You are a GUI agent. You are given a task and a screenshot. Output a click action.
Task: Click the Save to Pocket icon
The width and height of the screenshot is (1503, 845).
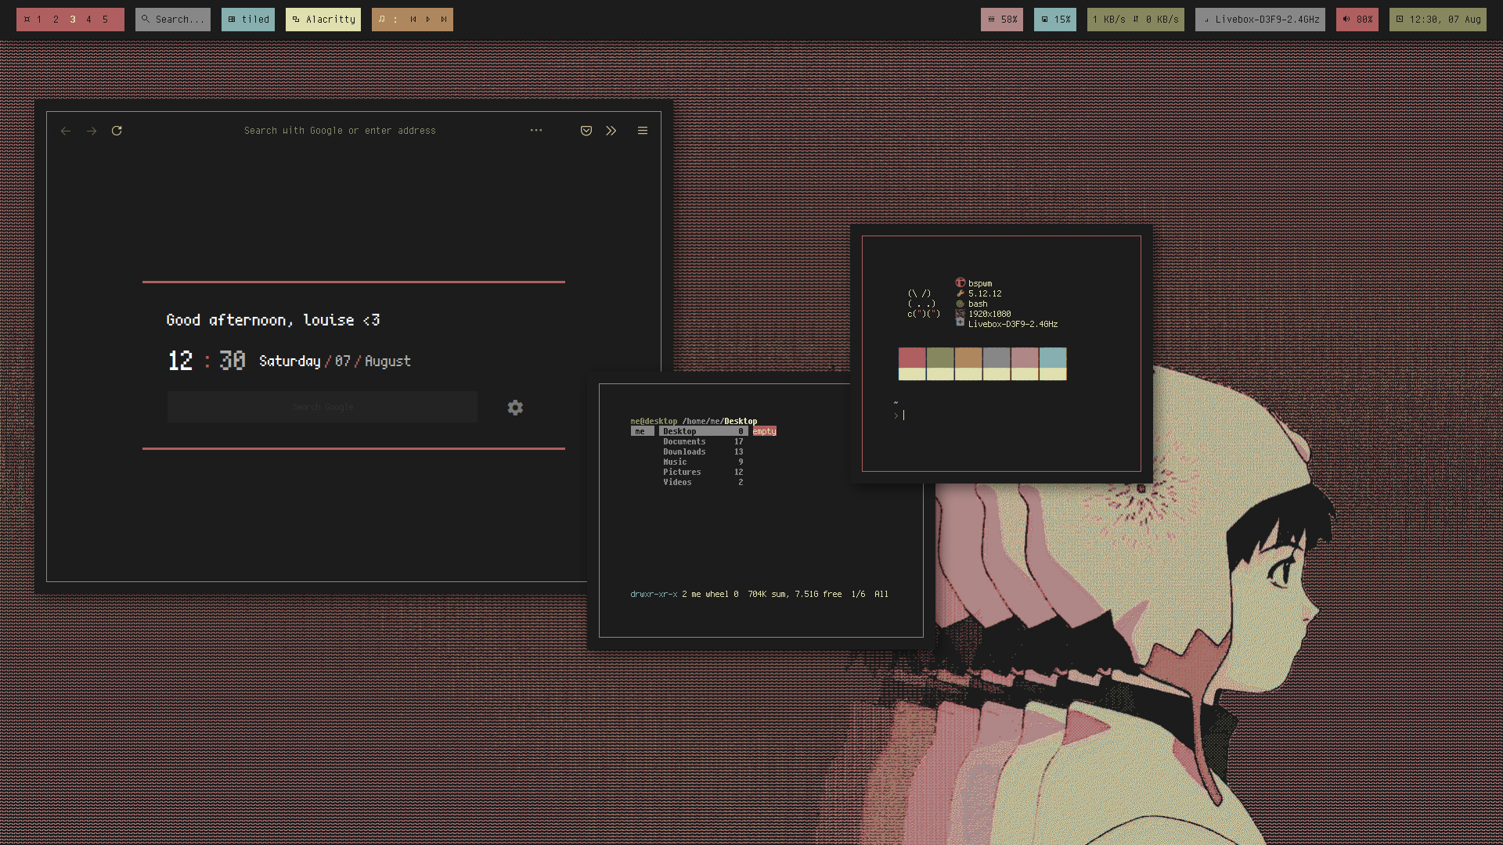click(x=586, y=131)
